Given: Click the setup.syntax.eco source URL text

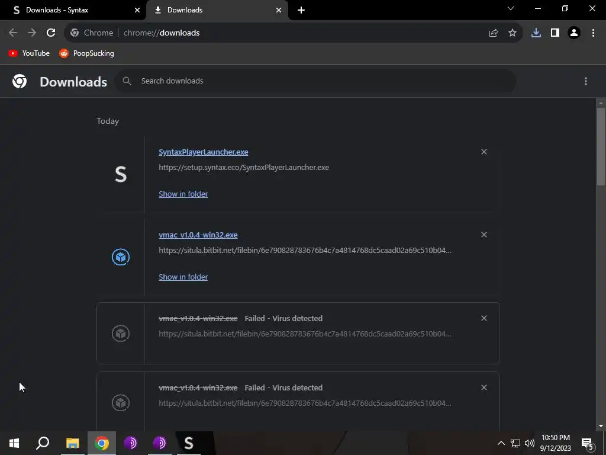Looking at the screenshot, I should click(x=244, y=168).
